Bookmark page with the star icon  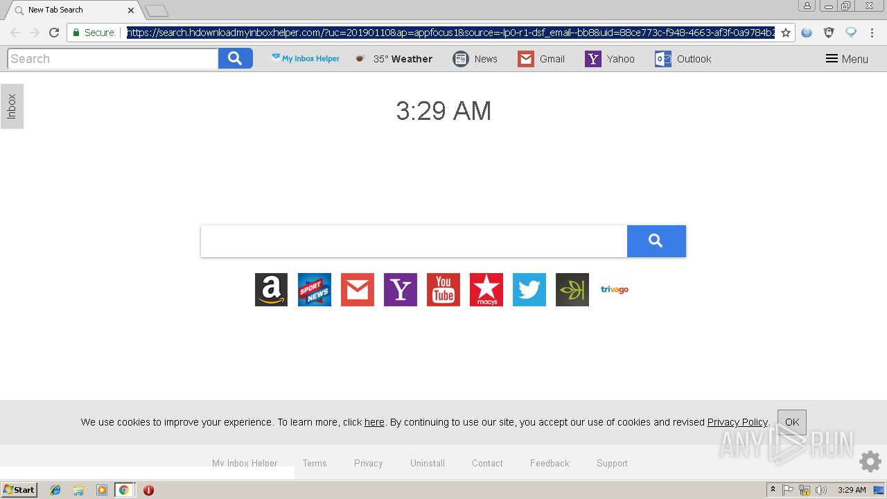(786, 33)
